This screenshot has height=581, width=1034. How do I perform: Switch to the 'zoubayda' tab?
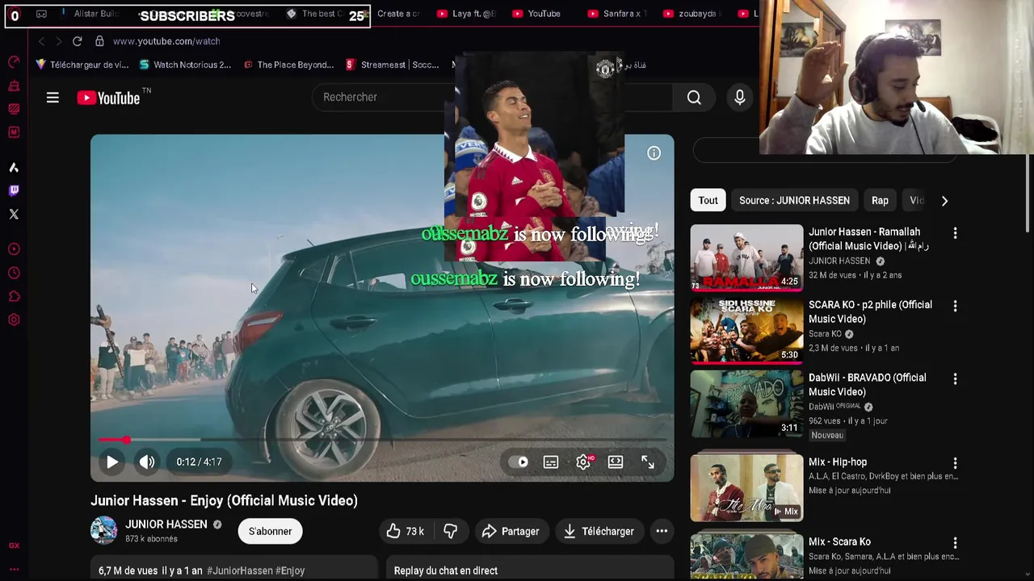[x=693, y=14]
